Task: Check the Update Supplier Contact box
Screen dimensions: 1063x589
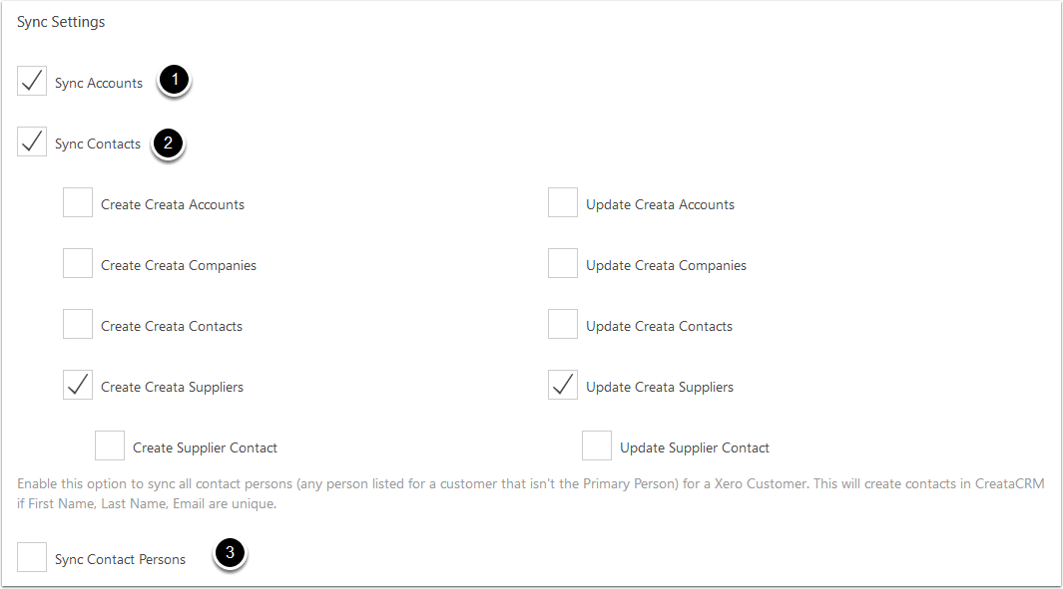Action: point(597,445)
